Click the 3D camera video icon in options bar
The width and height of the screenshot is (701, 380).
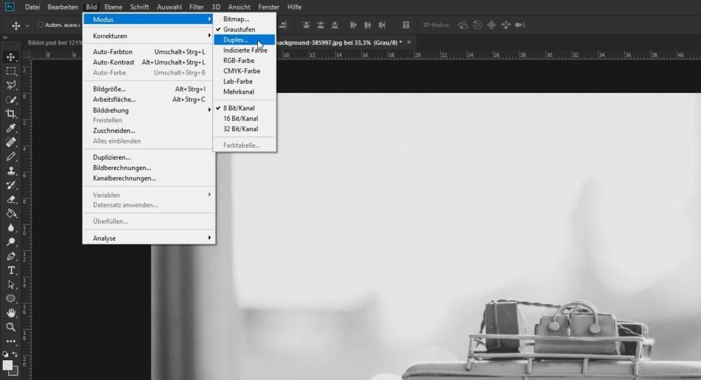pyautogui.click(x=520, y=25)
